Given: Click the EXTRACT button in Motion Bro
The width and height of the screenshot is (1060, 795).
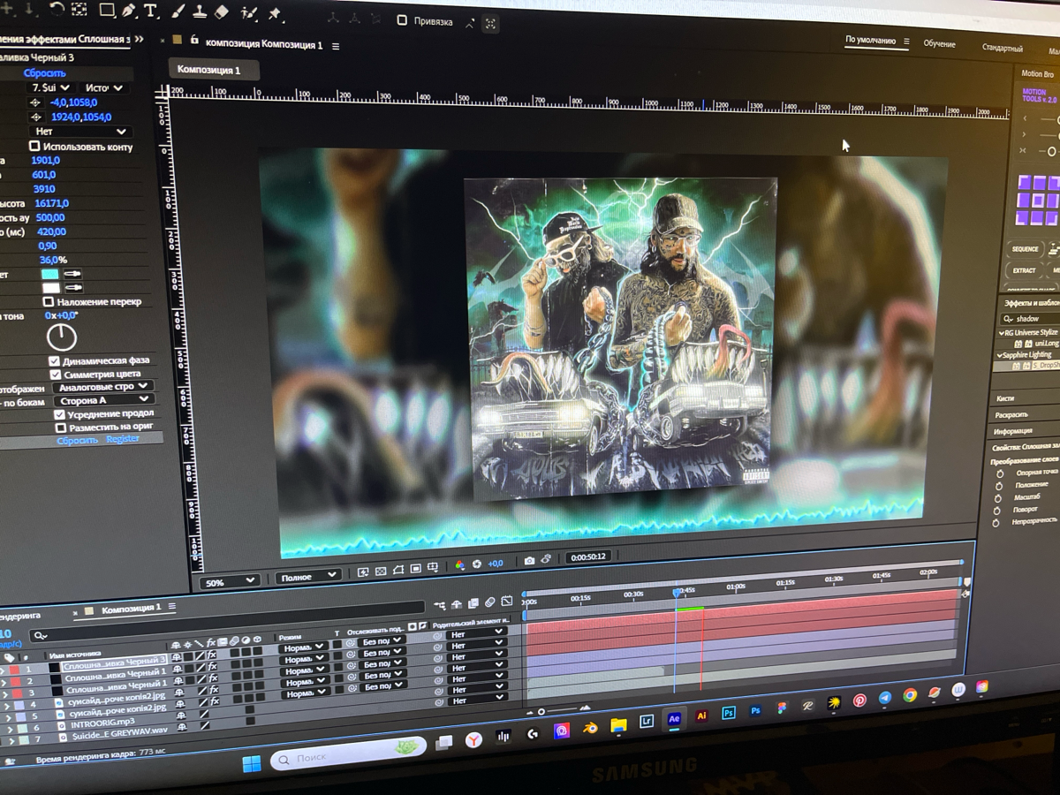Looking at the screenshot, I should [1024, 270].
